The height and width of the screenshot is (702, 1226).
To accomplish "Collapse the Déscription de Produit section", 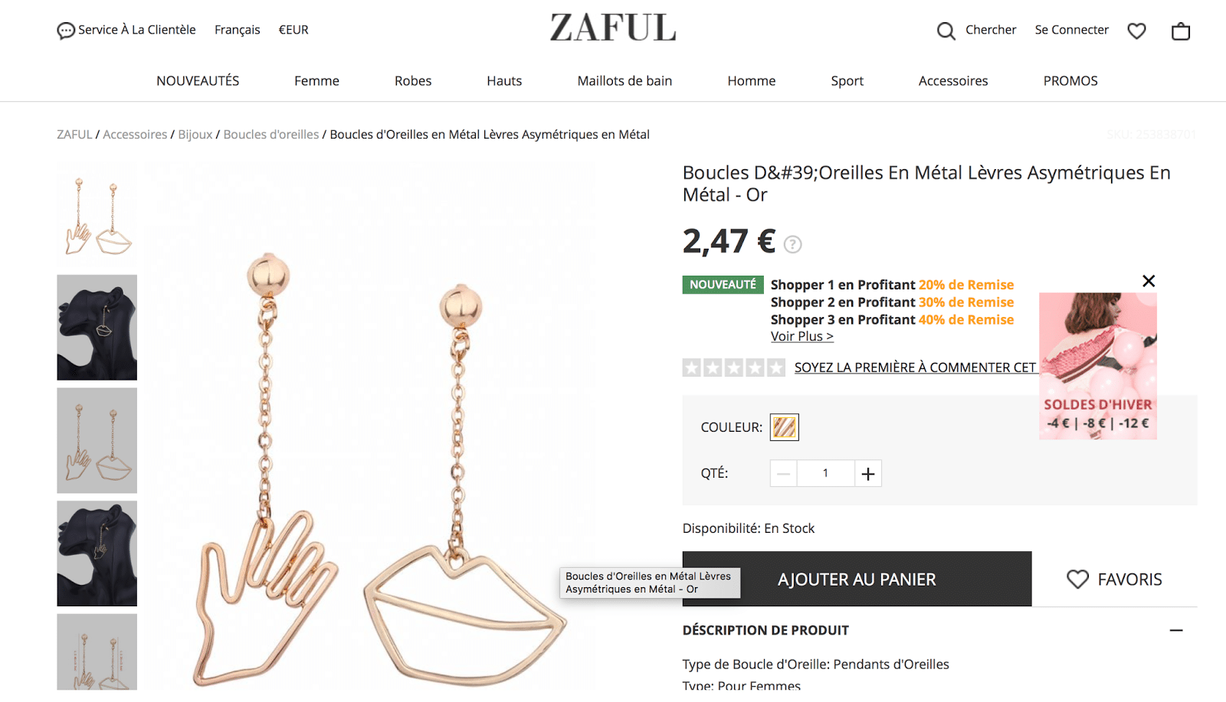I will (1176, 631).
